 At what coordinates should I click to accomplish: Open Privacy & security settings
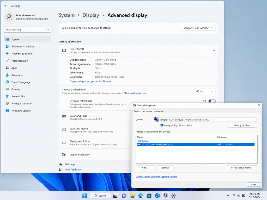(28, 103)
